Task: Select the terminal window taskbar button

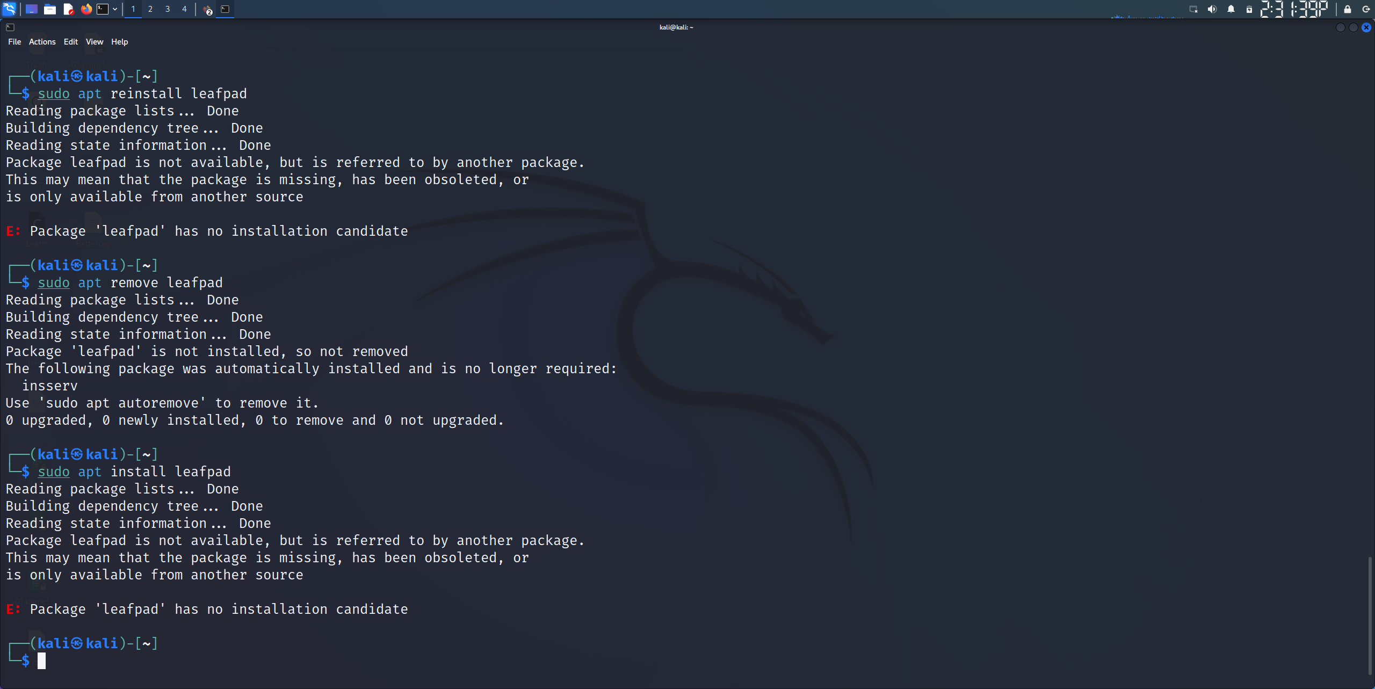Action: pos(225,9)
